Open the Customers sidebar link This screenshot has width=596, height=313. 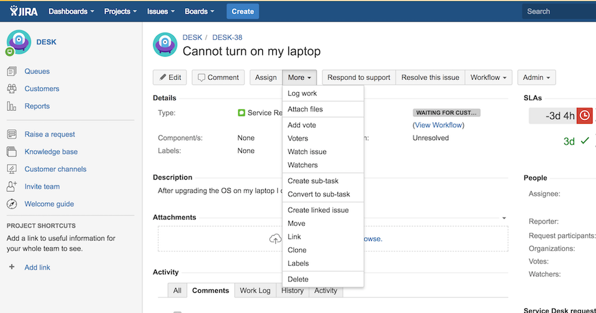point(42,89)
